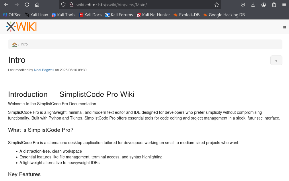
Task: Open the Firefox account icon
Action: [263, 5]
